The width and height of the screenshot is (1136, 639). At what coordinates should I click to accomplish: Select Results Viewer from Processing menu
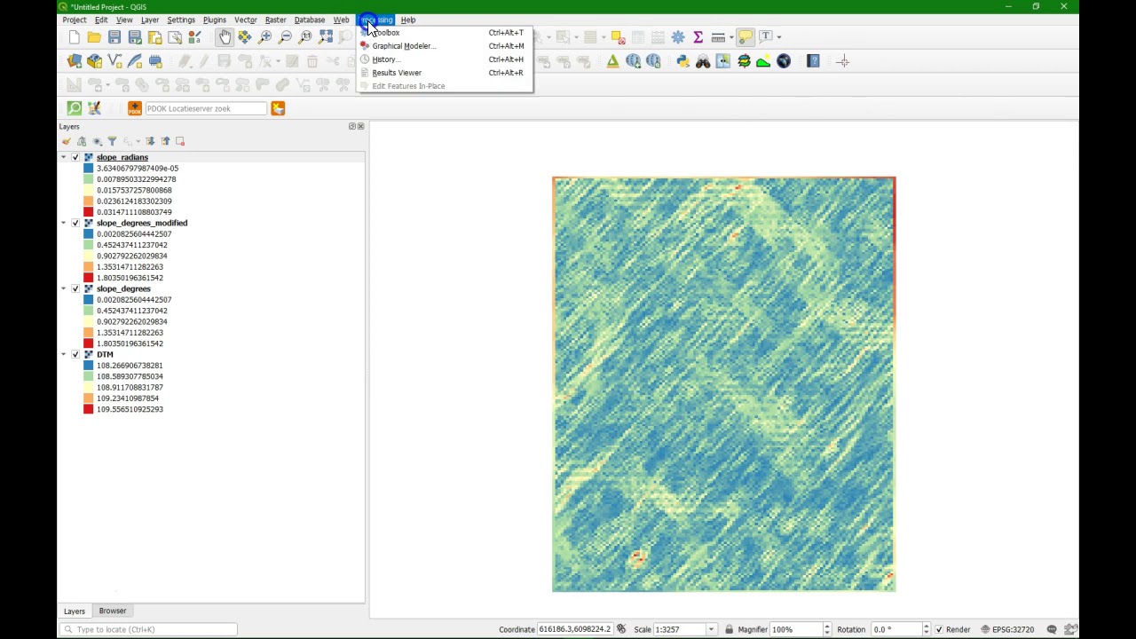coord(444,73)
